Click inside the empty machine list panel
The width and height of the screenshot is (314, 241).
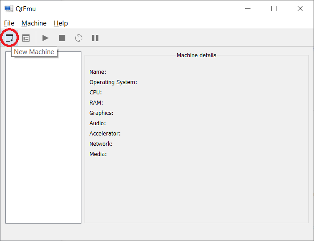pos(43,143)
